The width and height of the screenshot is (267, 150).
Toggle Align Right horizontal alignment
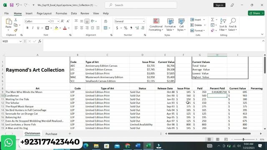(x=87, y=28)
